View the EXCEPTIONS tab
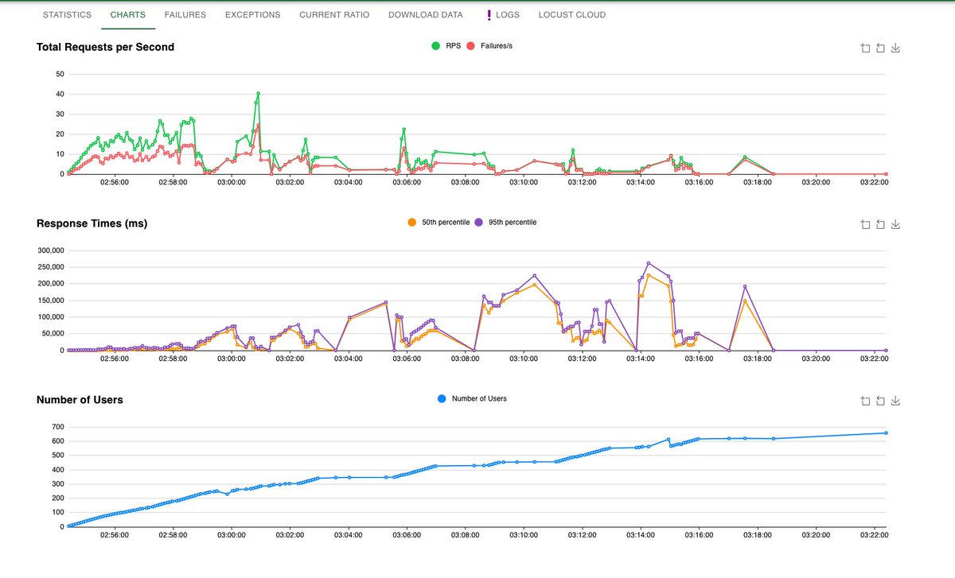955x578 pixels. 252,14
